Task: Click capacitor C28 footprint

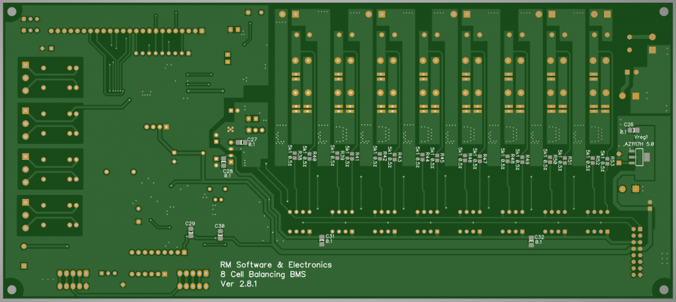Action: tap(223, 163)
